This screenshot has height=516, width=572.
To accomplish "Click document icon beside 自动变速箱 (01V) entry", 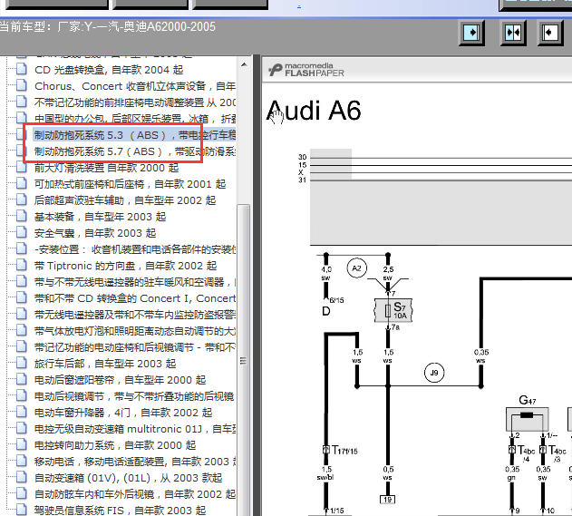I will pos(22,477).
